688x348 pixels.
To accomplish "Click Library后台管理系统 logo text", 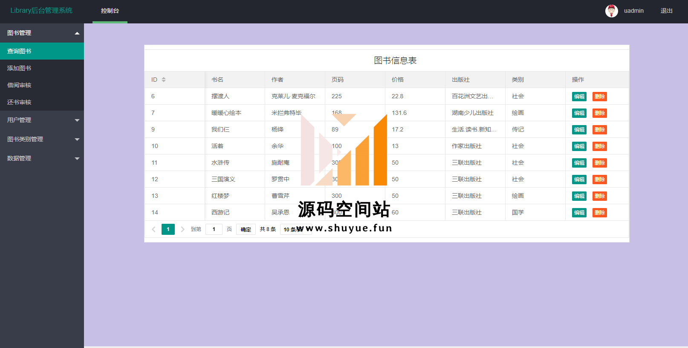I will click(41, 11).
